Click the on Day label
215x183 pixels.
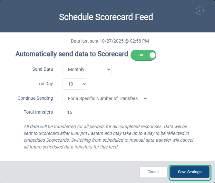point(46,84)
